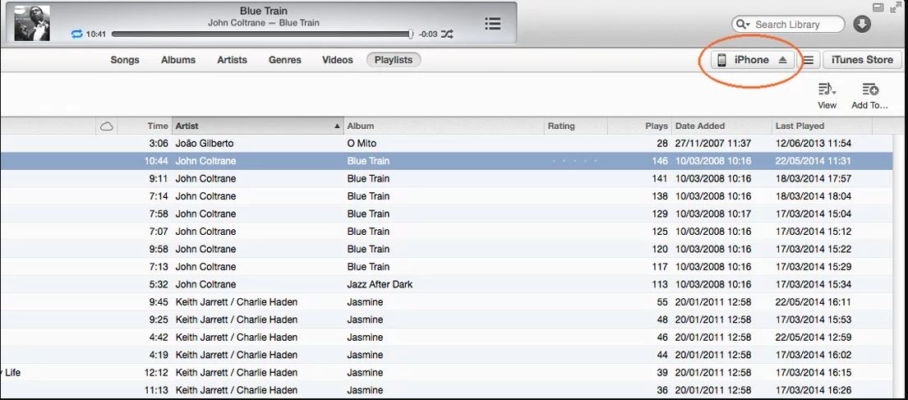908x400 pixels.
Task: Open the downloads arrow icon
Action: (862, 25)
